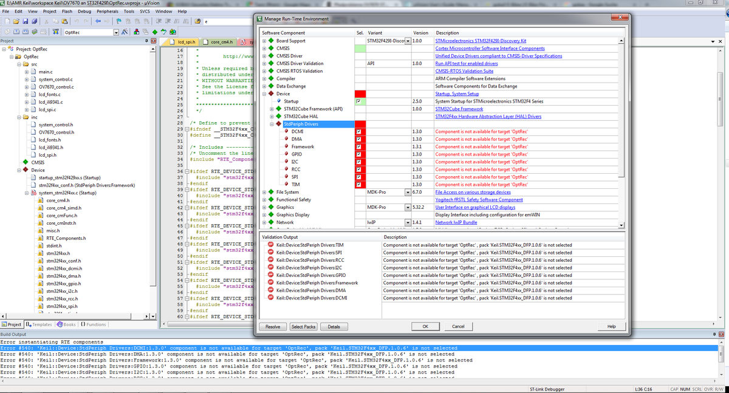The width and height of the screenshot is (729, 393).
Task: Open the Flash menu
Action: click(x=67, y=11)
